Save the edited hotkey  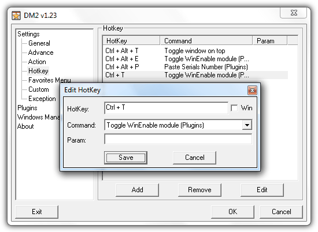tap(125, 158)
